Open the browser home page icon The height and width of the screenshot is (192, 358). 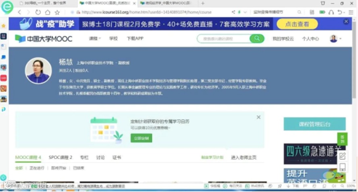(x=48, y=12)
